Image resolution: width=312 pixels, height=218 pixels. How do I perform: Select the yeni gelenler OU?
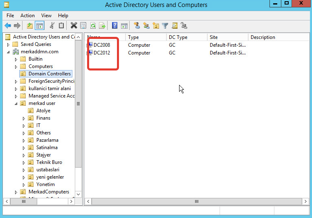[x=50, y=177]
